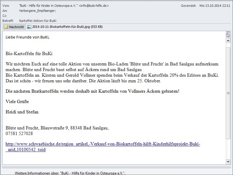
Task: Open the Biokartoffeln-für-BuKi.jpg attachment
Action: point(67,27)
